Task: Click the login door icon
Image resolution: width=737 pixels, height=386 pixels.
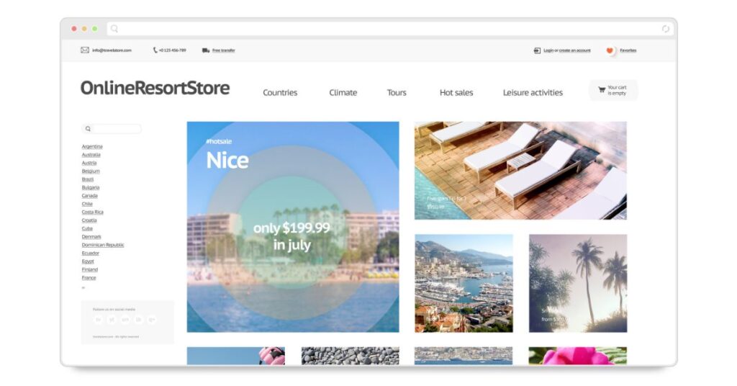Action: [x=537, y=50]
